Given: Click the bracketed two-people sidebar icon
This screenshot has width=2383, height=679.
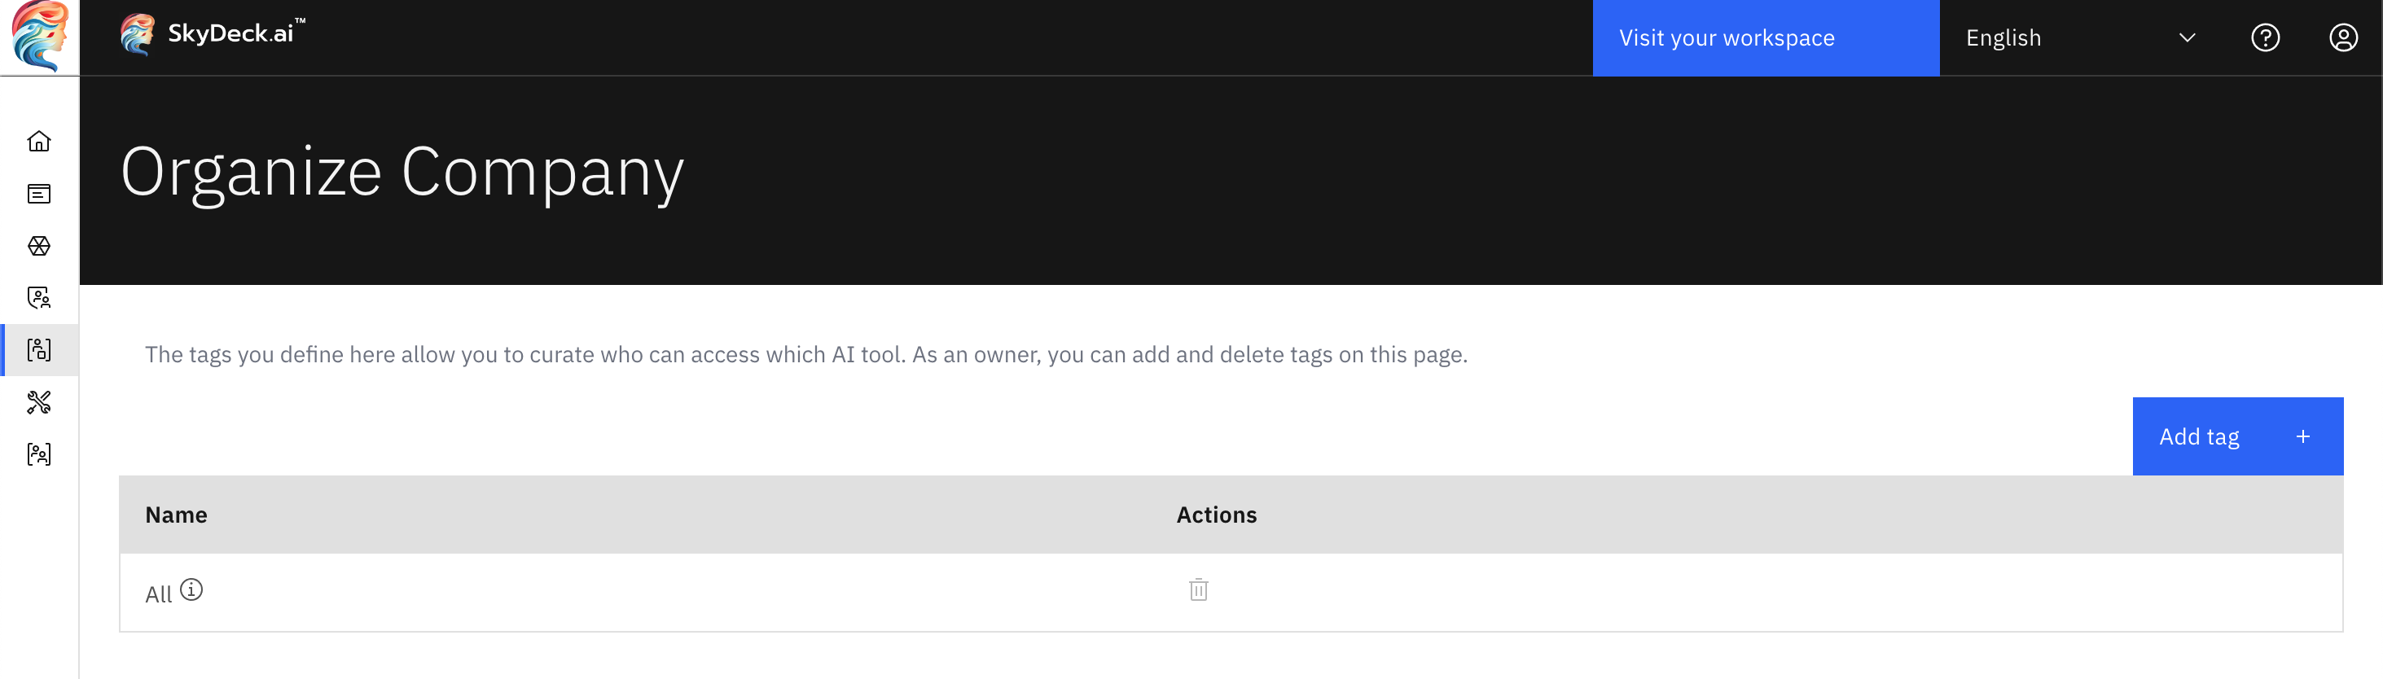Looking at the screenshot, I should (39, 454).
